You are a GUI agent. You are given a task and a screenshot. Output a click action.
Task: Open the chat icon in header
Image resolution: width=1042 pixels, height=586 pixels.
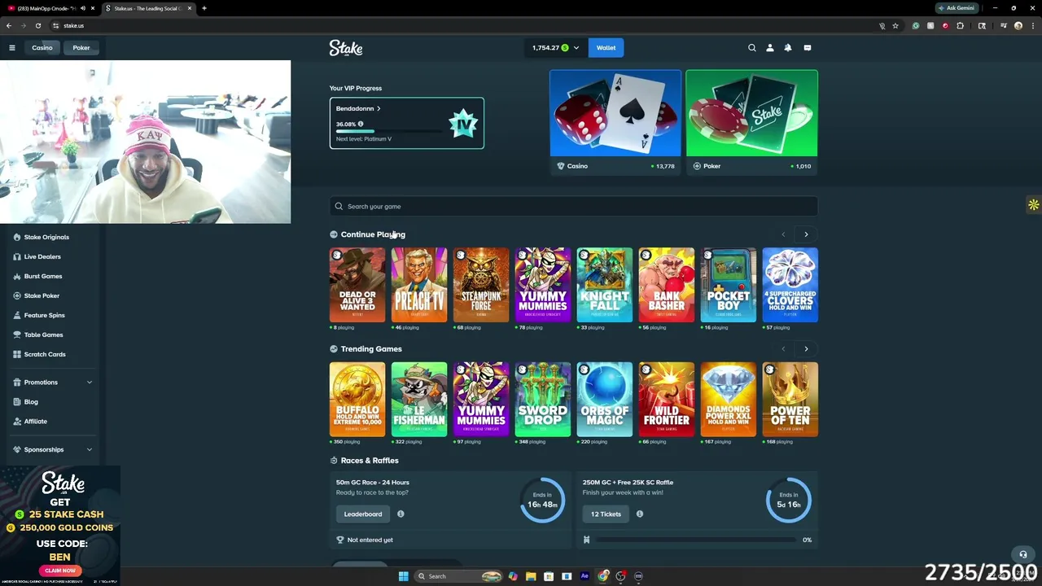click(808, 48)
